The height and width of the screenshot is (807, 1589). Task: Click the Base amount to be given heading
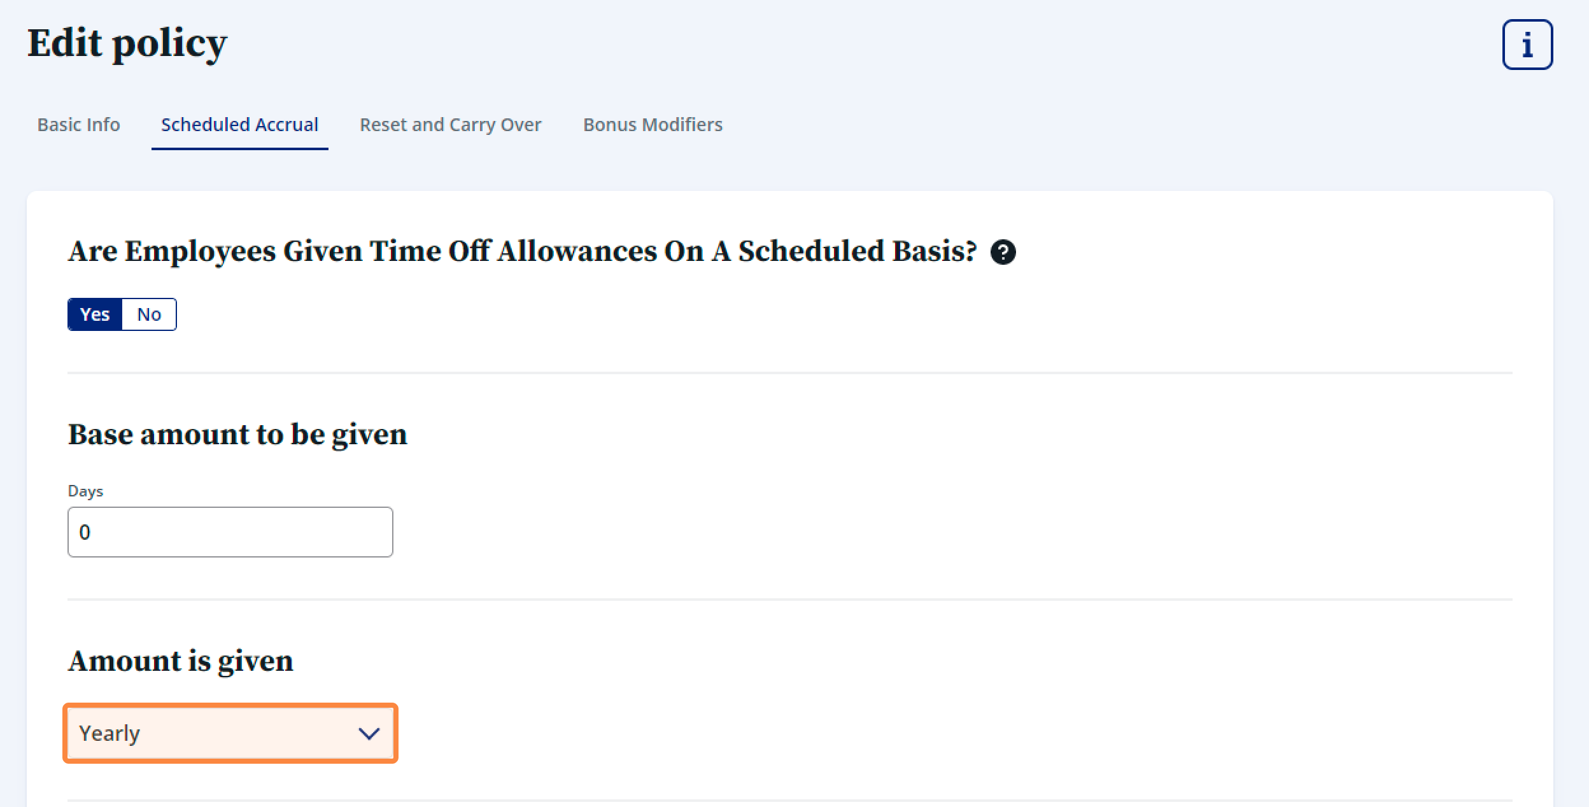237,435
